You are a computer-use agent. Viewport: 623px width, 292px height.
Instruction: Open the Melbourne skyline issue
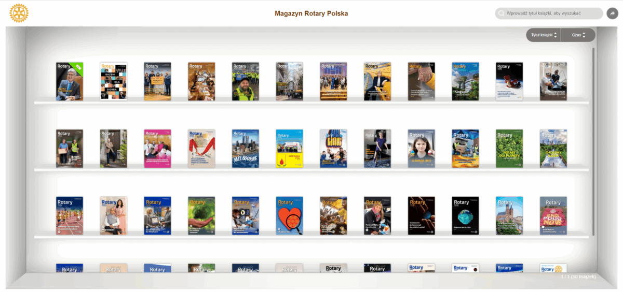point(246,149)
